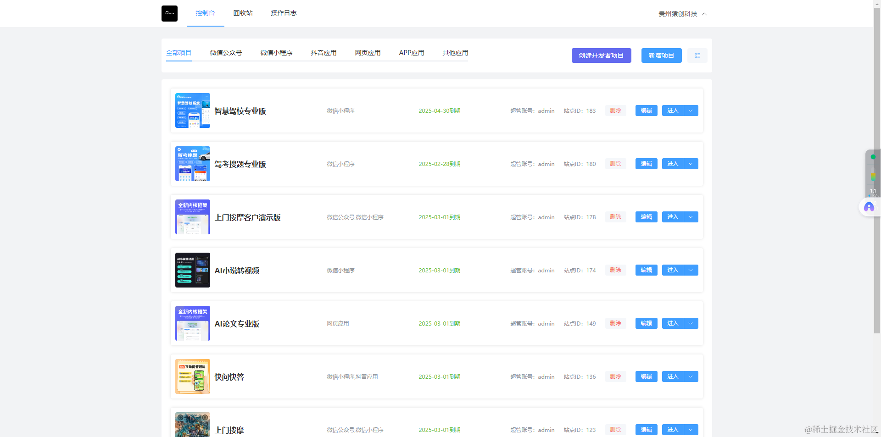This screenshot has height=437, width=881.
Task: Expand dropdown arrow for AI小说转视频
Action: click(x=691, y=270)
